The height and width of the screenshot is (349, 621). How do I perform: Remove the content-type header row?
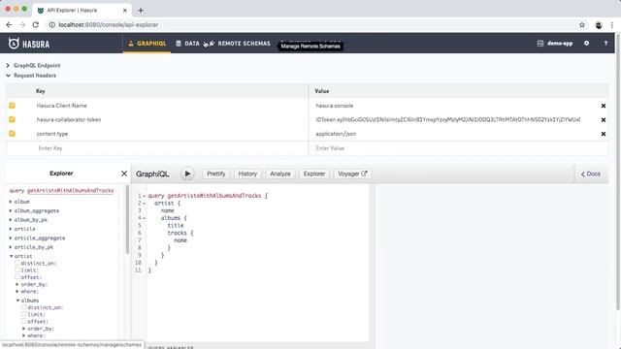coord(604,134)
